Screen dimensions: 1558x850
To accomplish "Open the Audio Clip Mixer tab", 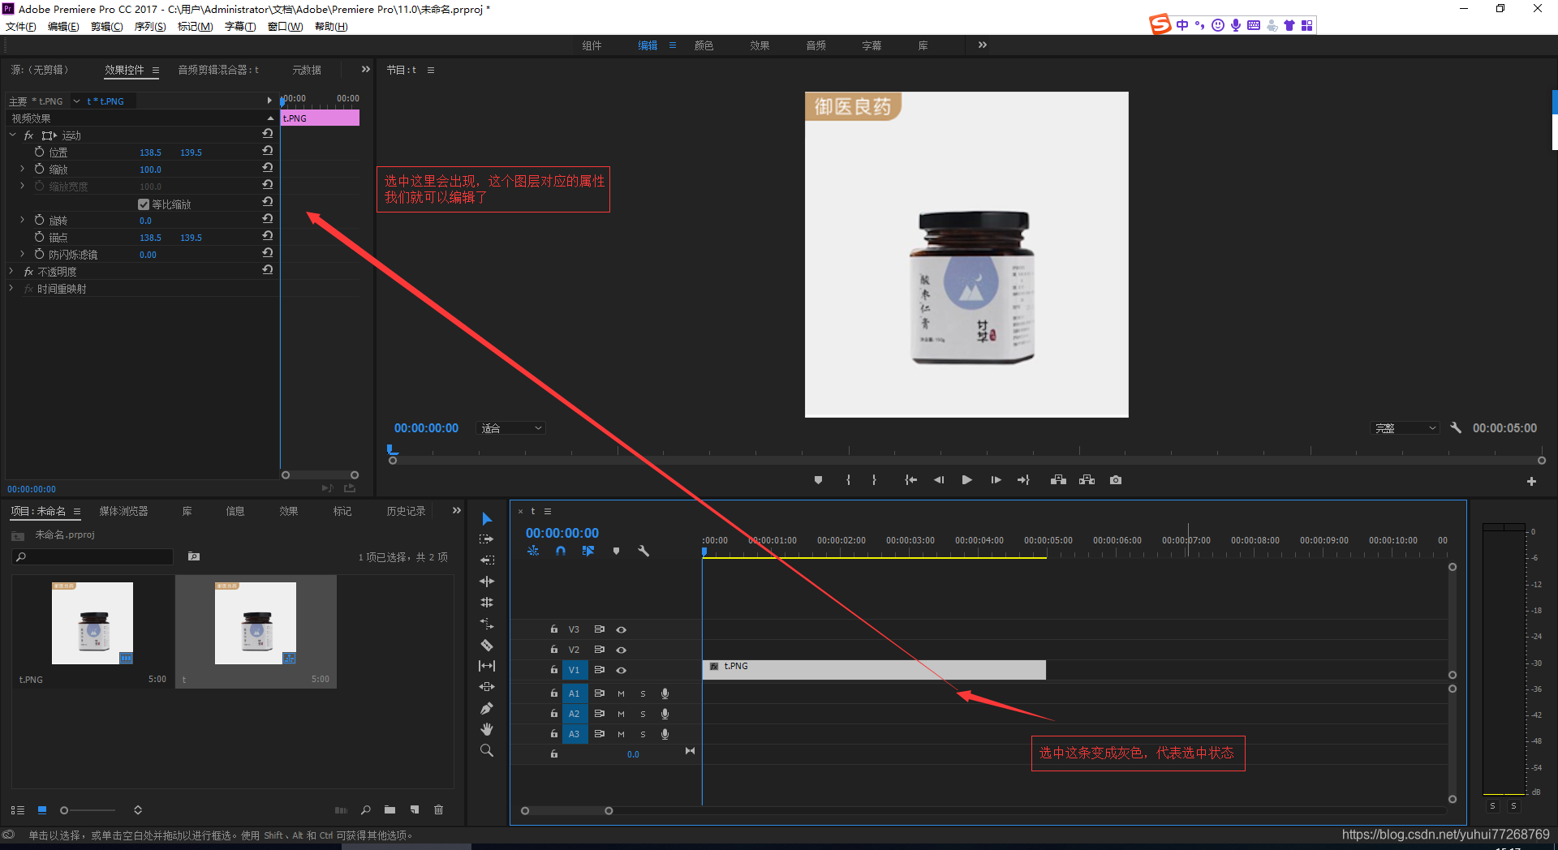I will tap(218, 70).
